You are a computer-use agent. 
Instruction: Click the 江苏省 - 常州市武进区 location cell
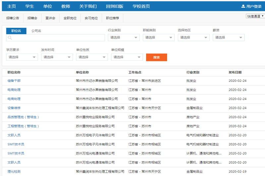click(x=144, y=81)
